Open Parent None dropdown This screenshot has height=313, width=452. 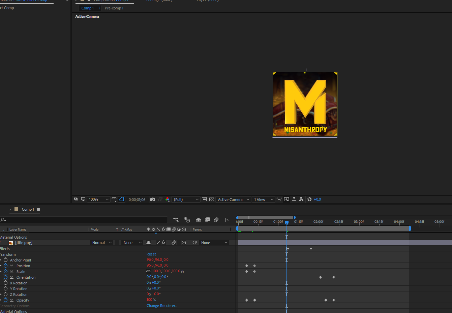coord(214,243)
